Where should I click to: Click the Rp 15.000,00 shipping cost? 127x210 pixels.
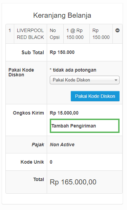pos(64,113)
